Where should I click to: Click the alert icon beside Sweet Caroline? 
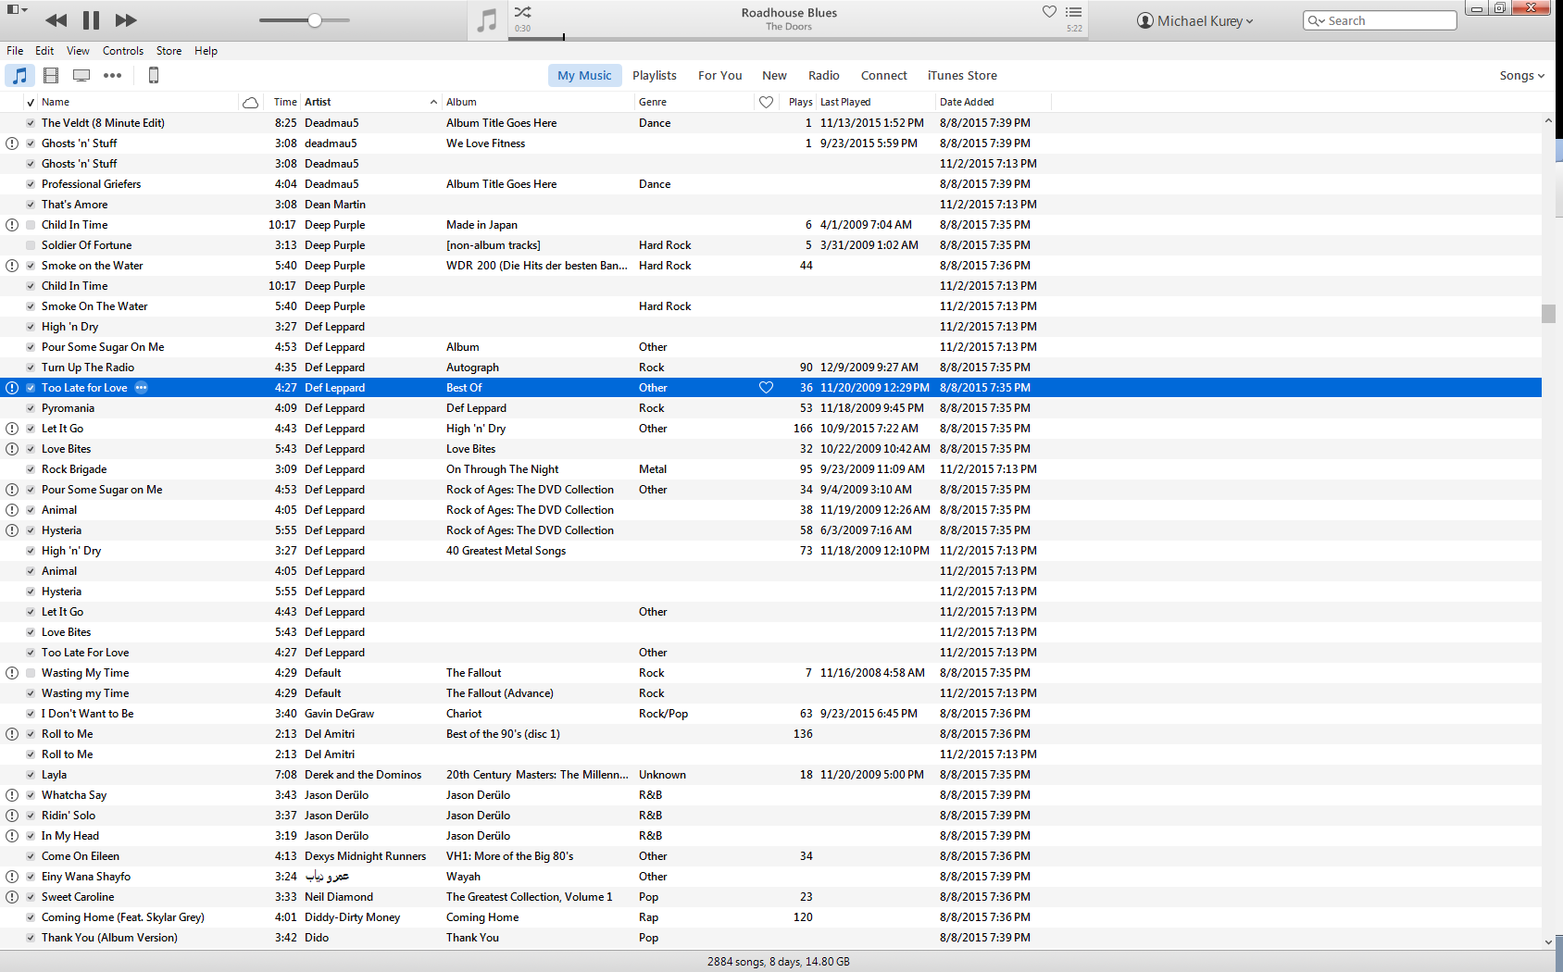point(12,897)
